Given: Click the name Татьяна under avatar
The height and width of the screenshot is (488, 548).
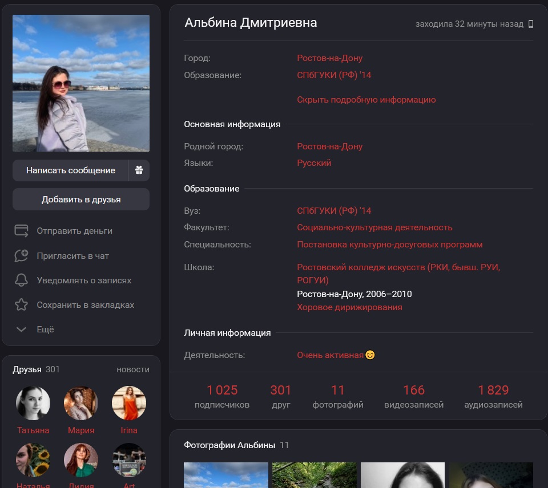Looking at the screenshot, I should tap(33, 430).
